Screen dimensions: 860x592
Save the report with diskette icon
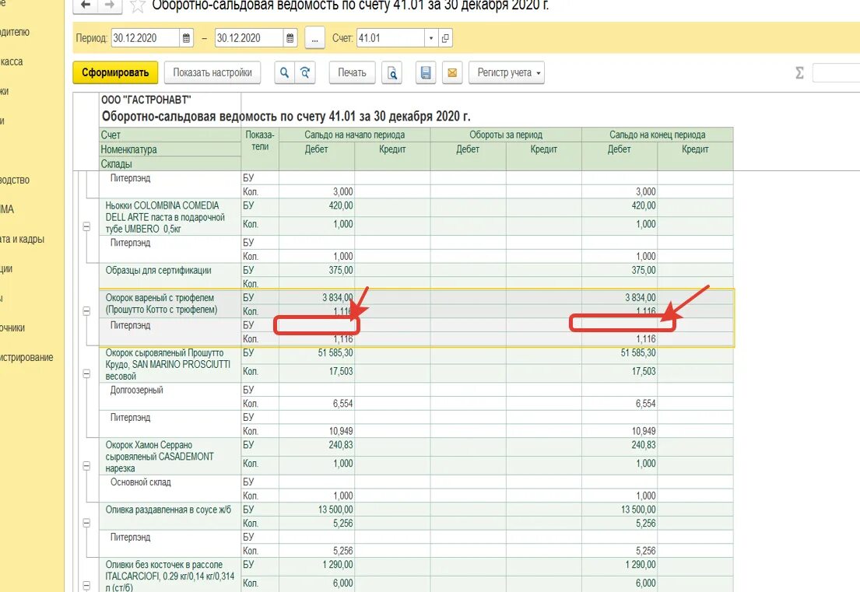(426, 72)
